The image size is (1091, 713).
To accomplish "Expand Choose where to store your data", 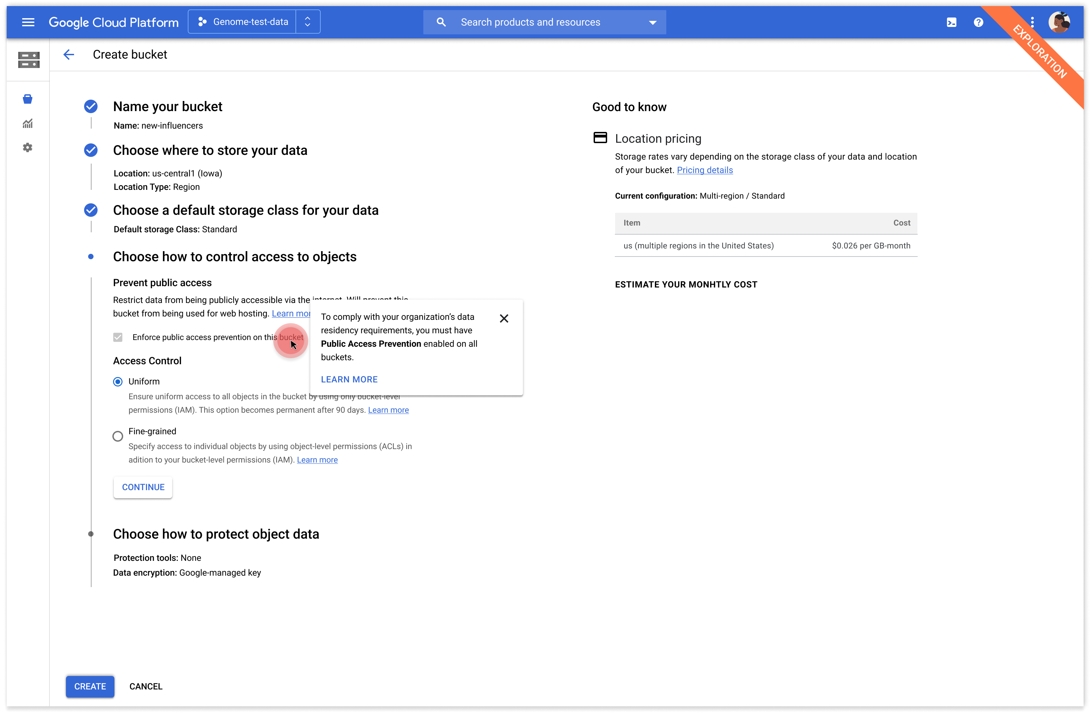I will 210,150.
